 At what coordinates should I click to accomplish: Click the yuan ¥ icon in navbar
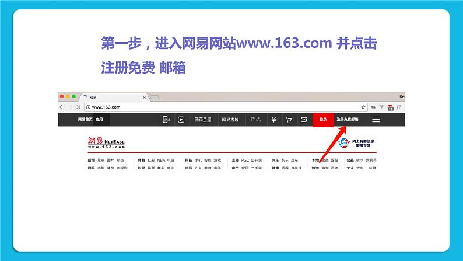tap(273, 120)
